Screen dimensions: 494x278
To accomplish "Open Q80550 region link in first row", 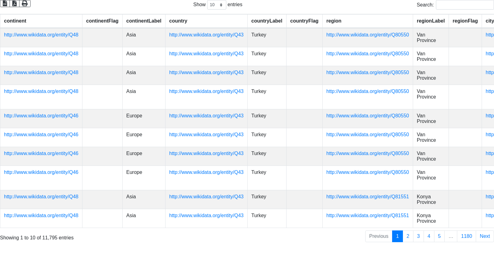I will click(x=367, y=35).
